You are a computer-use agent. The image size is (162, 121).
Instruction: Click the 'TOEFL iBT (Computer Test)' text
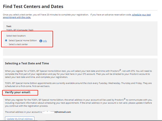tap(20, 30)
